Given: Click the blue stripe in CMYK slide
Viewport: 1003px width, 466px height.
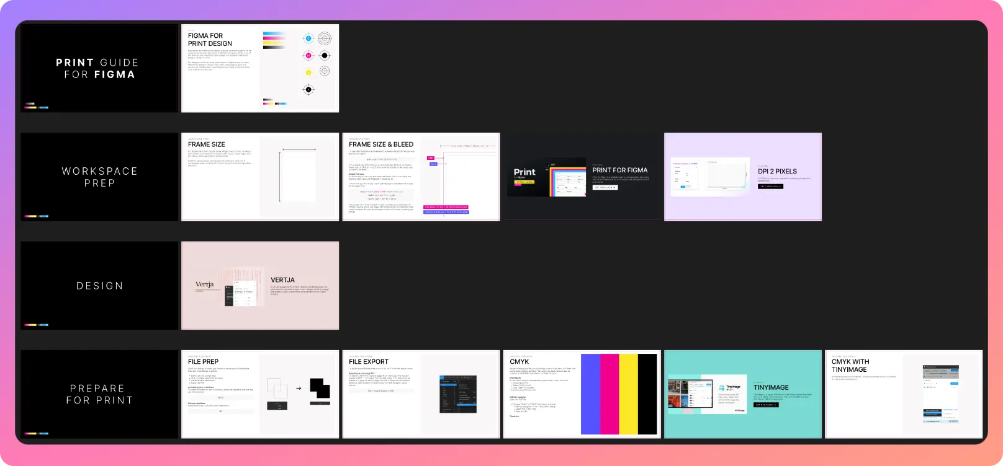Looking at the screenshot, I should pyautogui.click(x=590, y=394).
